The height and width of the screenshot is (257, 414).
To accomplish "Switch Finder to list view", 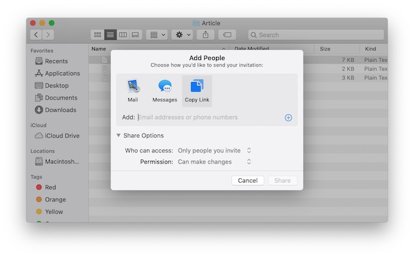I will [111, 34].
